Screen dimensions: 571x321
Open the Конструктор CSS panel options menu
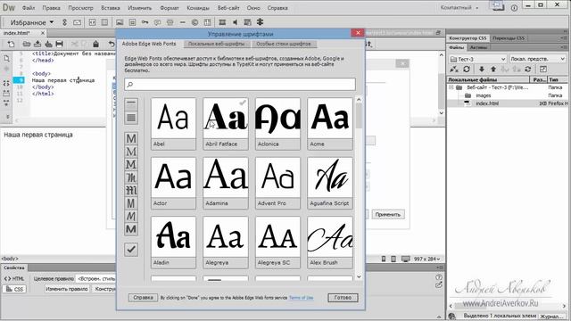point(564,37)
